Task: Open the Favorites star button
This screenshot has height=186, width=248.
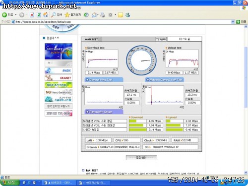Action: coord(73,15)
